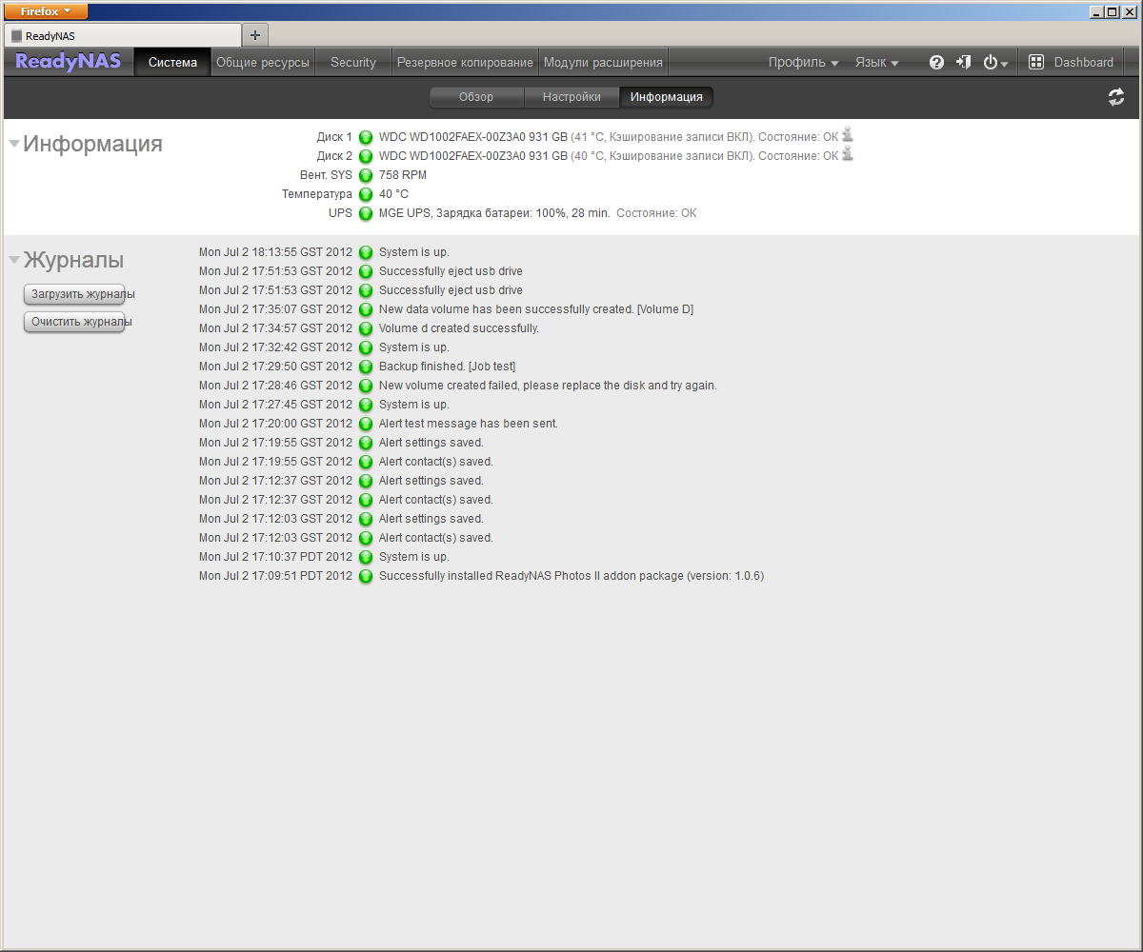Select the ReadyNAS browser tab
1143x952 pixels.
point(122,35)
